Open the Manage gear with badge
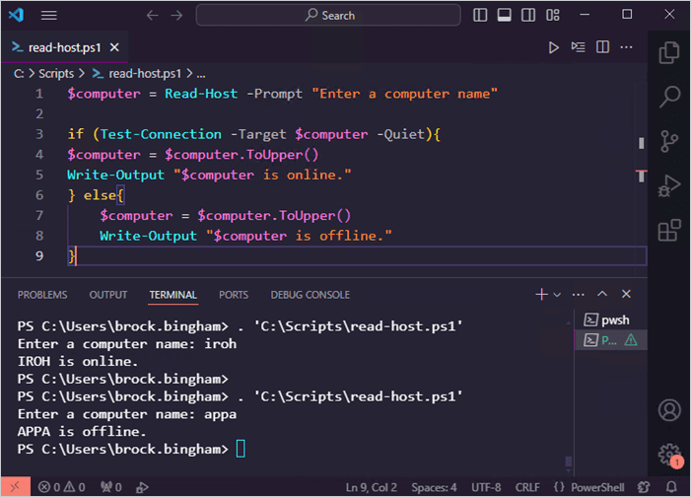This screenshot has width=691, height=497. tap(670, 456)
